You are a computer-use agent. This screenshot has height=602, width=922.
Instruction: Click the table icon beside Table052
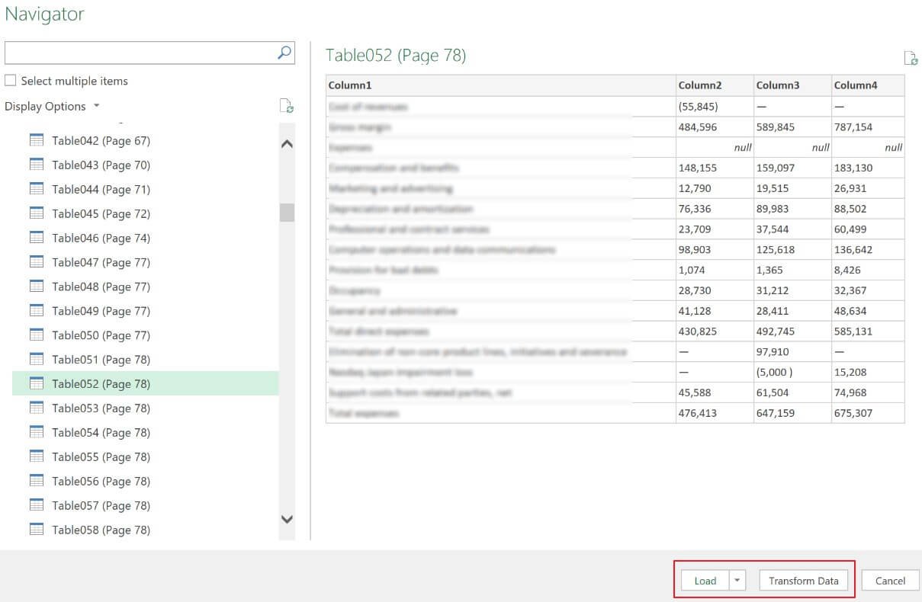point(37,383)
